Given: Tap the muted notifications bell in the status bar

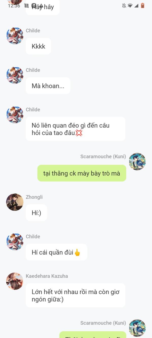Looking at the screenshot, I should point(124,6).
